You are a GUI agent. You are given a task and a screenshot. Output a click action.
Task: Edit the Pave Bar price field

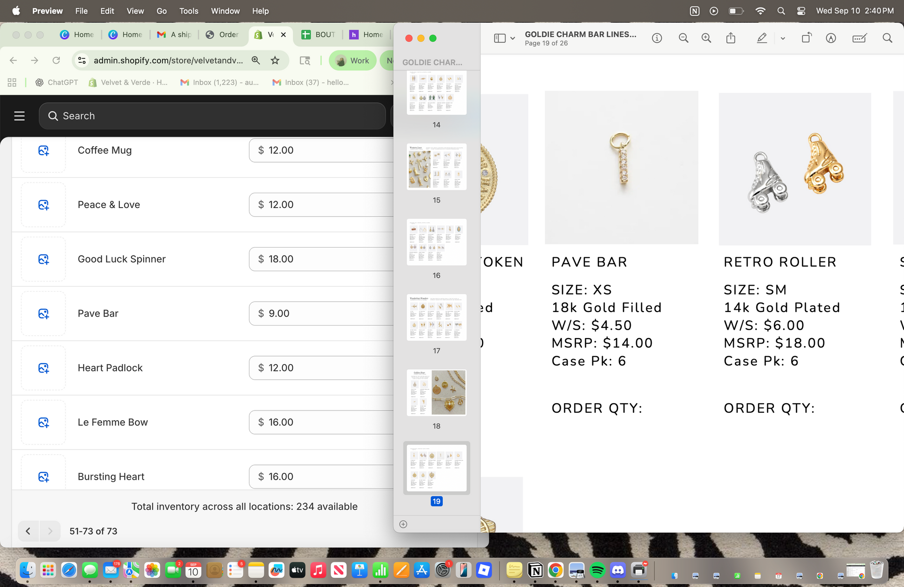pos(321,313)
